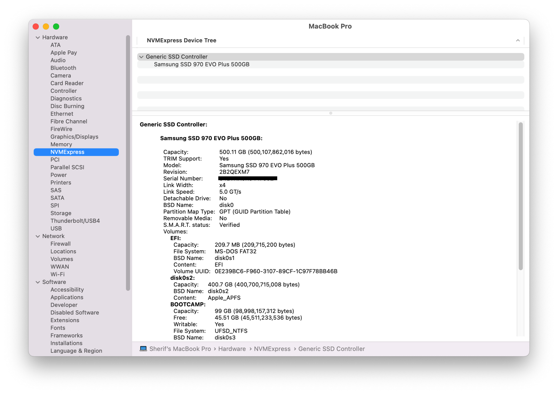Collapse the Hardware section in sidebar
This screenshot has width=558, height=394.
(x=38, y=37)
